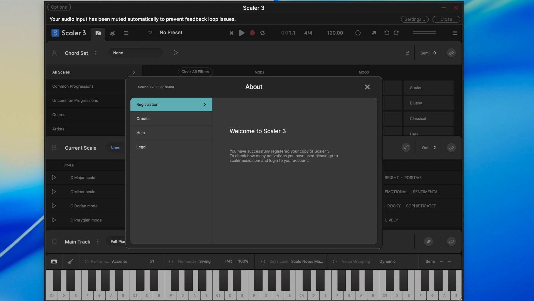Viewport: 534px width, 301px height.
Task: Open the Dynamic voice grouping dropdown
Action: 387,261
